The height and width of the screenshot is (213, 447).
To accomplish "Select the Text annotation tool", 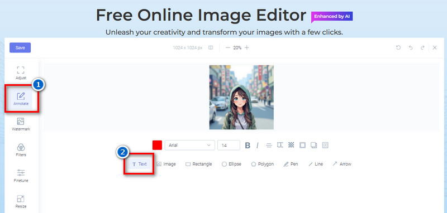I will click(x=139, y=164).
